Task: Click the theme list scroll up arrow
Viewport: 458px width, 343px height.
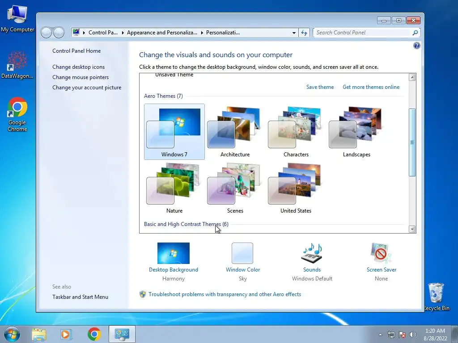Action: tap(412, 77)
